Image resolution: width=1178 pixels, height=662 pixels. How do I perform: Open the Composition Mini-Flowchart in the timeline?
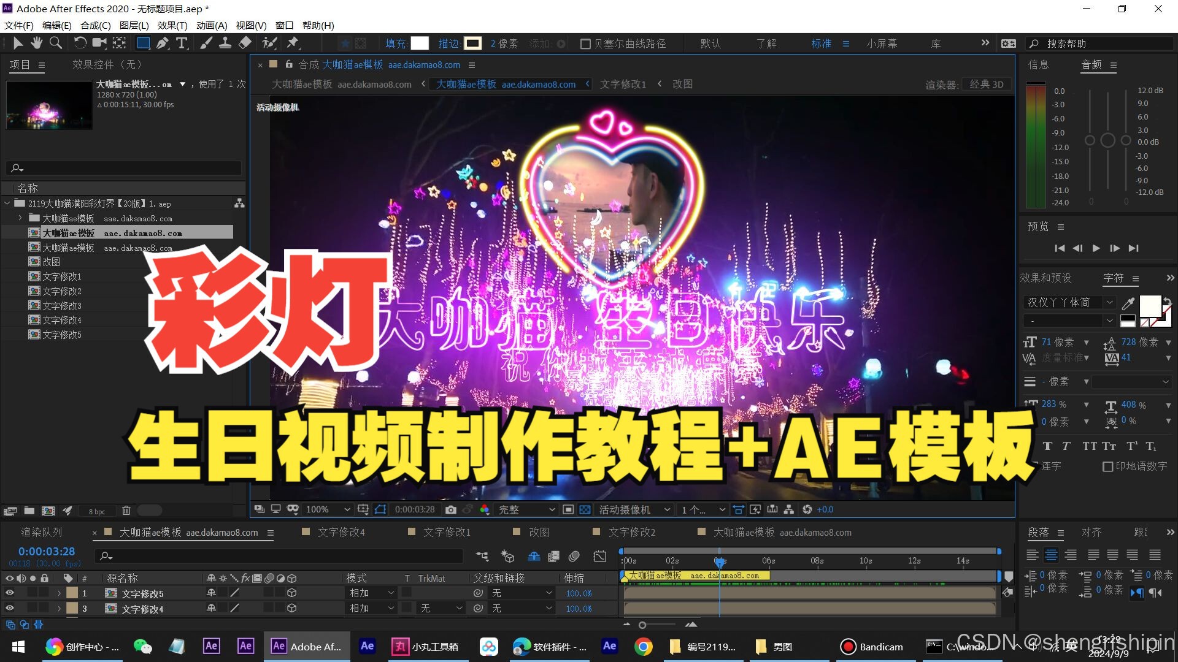coord(482,556)
